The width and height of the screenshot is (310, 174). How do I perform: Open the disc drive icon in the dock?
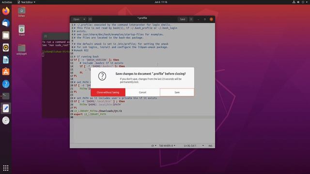coord(6,120)
